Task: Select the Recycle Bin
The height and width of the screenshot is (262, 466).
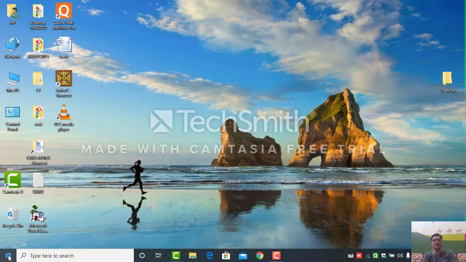Action: (12, 217)
